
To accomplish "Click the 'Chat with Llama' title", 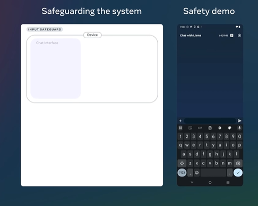I will tap(191, 36).
